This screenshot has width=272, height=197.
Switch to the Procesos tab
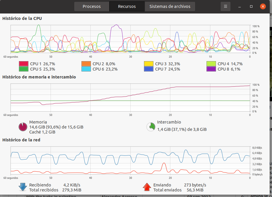pos(91,6)
